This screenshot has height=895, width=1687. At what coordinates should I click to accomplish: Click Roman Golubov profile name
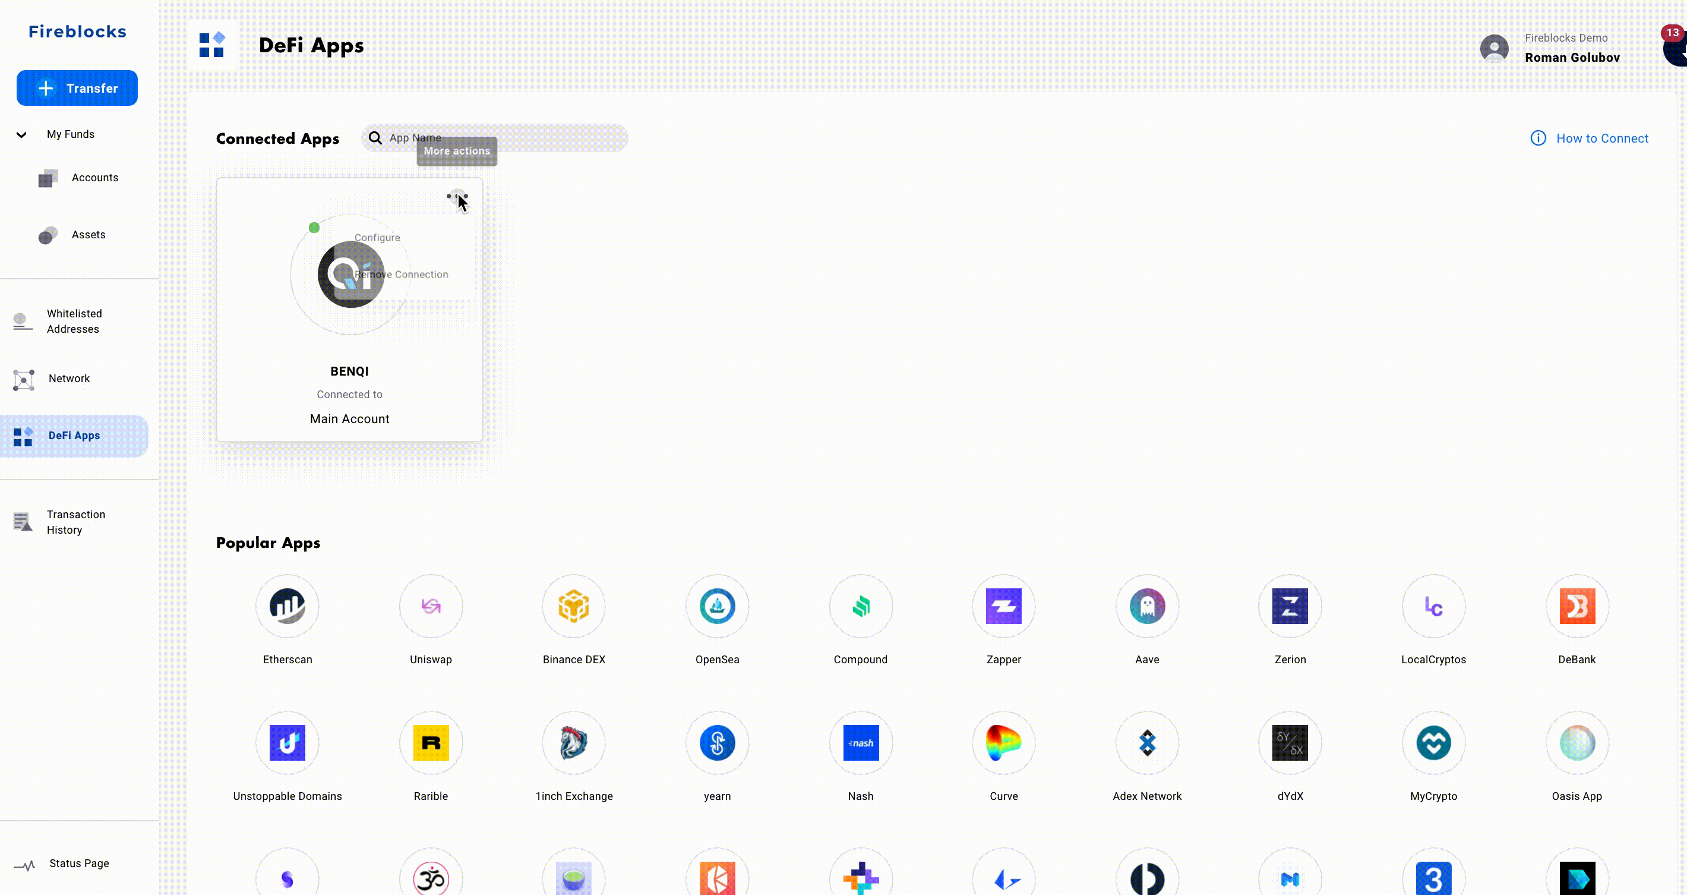pyautogui.click(x=1572, y=58)
